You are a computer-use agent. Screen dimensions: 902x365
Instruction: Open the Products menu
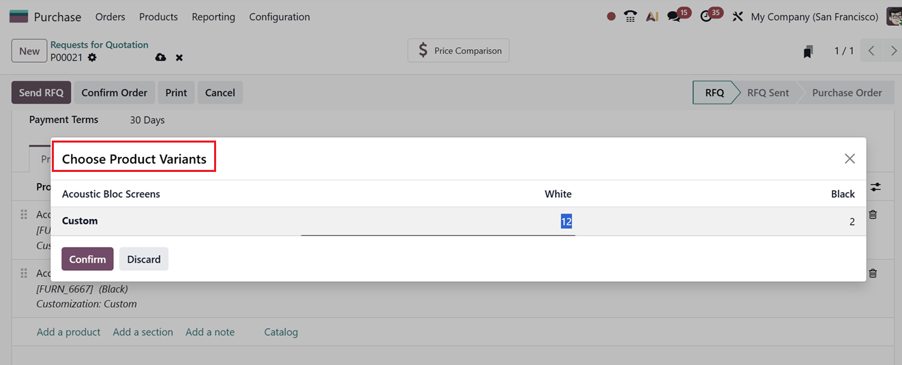tap(158, 16)
